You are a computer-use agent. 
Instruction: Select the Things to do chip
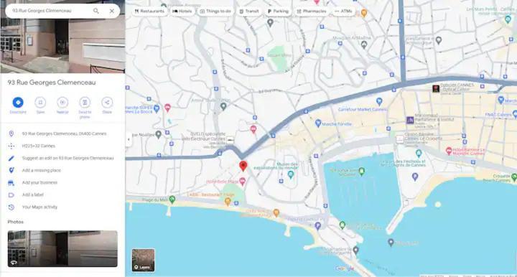point(215,11)
